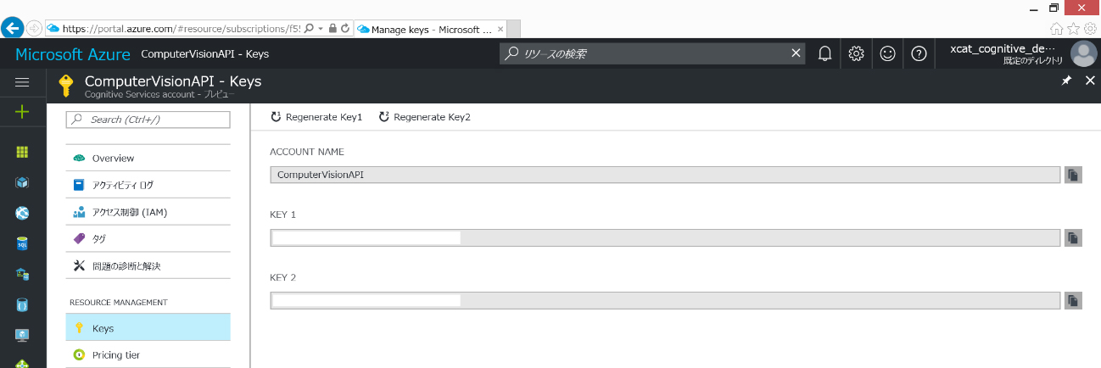Image resolution: width=1101 pixels, height=368 pixels.
Task: Click Regenerate Key2
Action: point(424,117)
